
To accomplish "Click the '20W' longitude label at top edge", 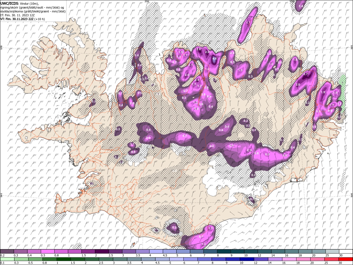I will click(147, 1).
